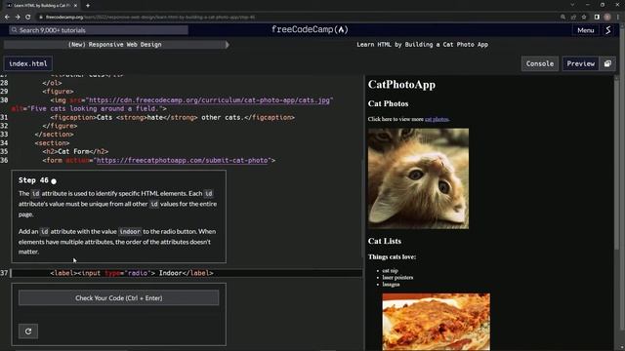Click line number 36 in the editor gutter

(4, 160)
